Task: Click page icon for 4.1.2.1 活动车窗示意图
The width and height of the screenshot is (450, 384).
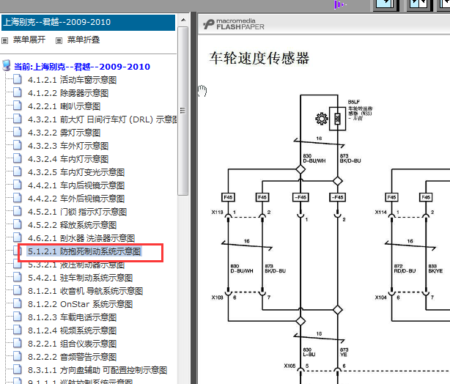Action: [x=17, y=79]
